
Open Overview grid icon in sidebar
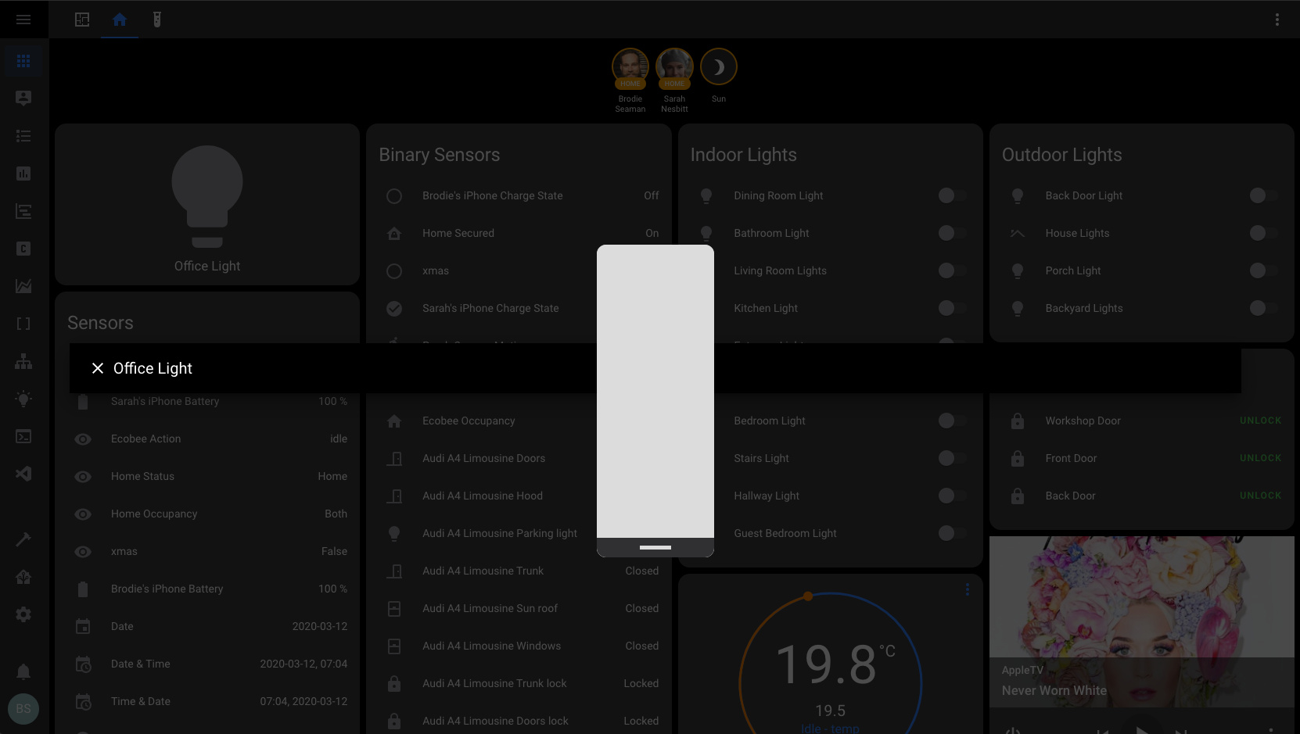(x=23, y=61)
